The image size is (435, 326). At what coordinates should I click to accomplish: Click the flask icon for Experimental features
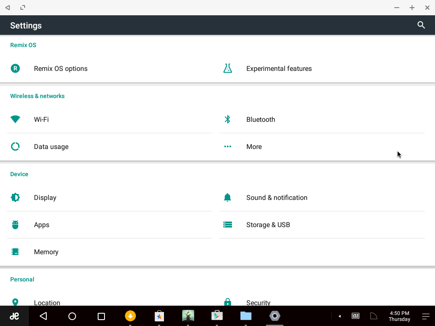(228, 68)
